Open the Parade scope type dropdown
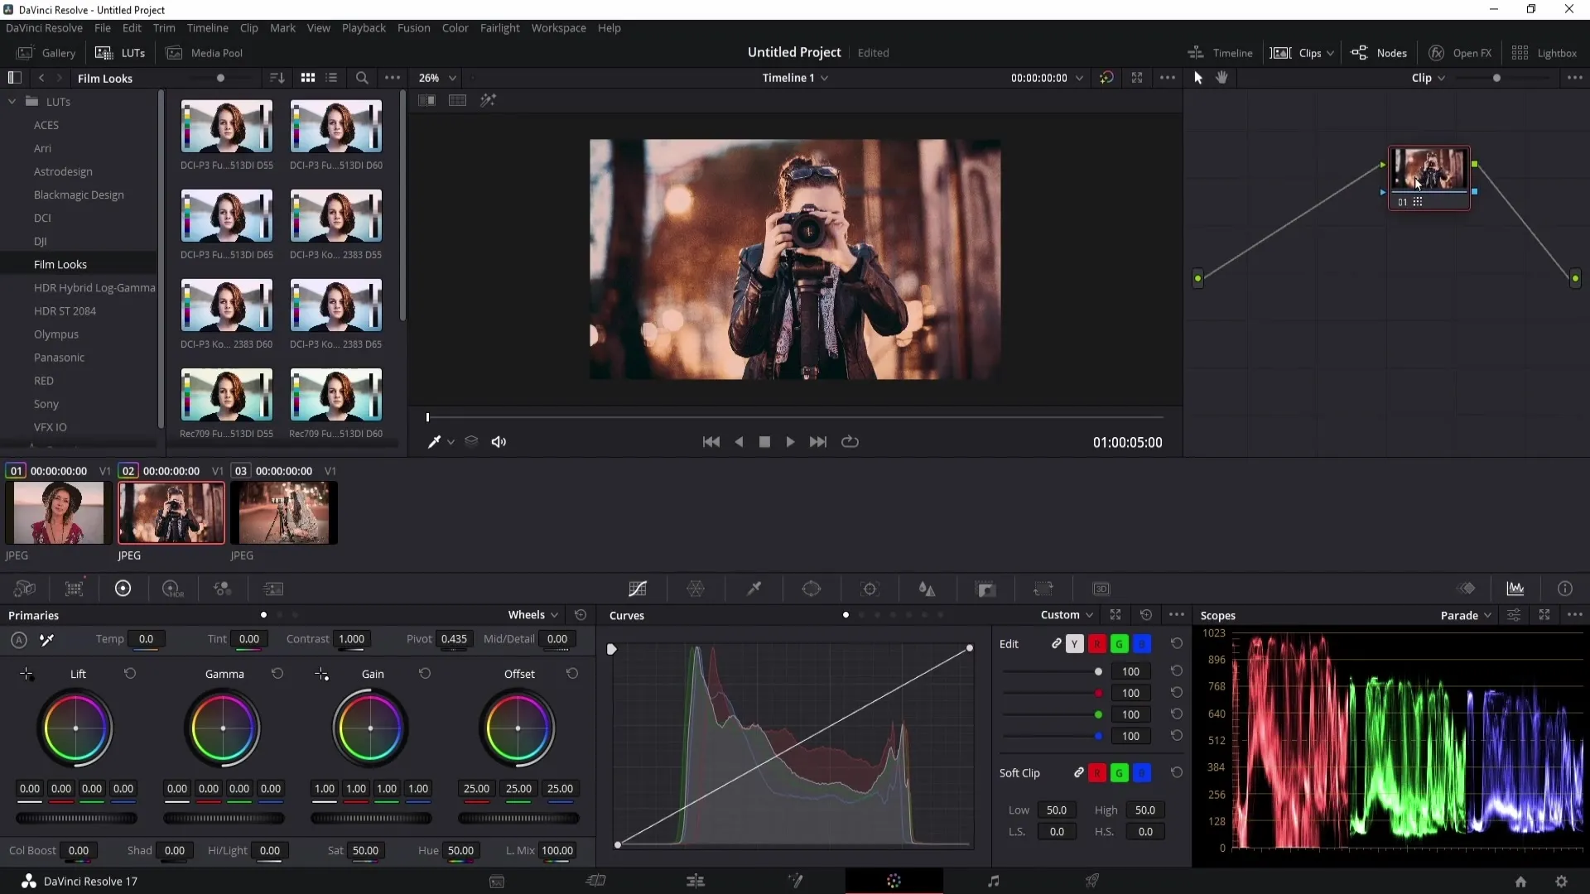Viewport: 1590px width, 894px height. pos(1466,615)
